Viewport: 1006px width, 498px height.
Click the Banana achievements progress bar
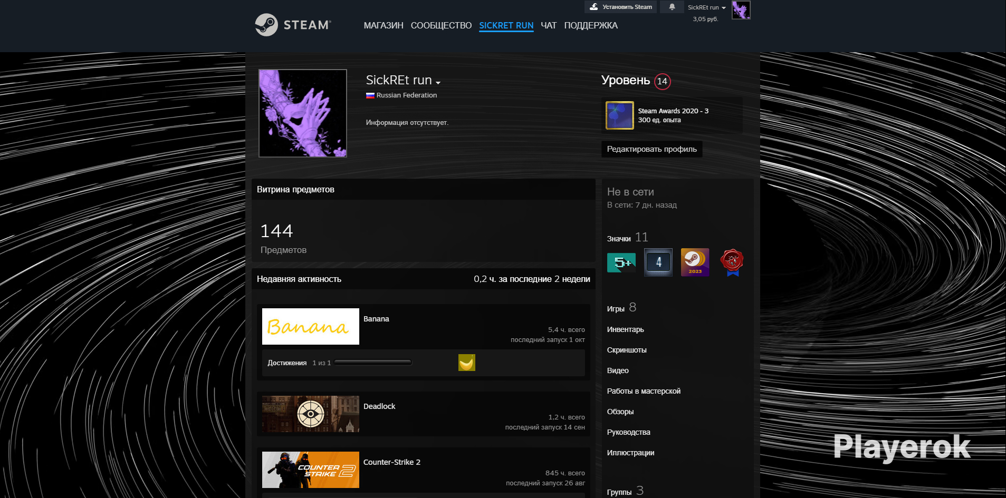coord(373,363)
